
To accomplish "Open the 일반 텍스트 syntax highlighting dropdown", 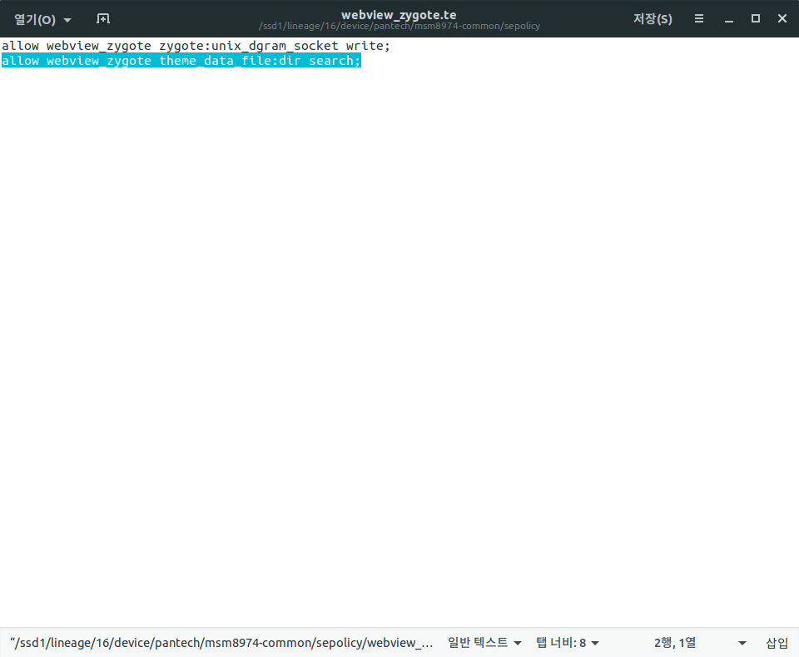I will [484, 643].
